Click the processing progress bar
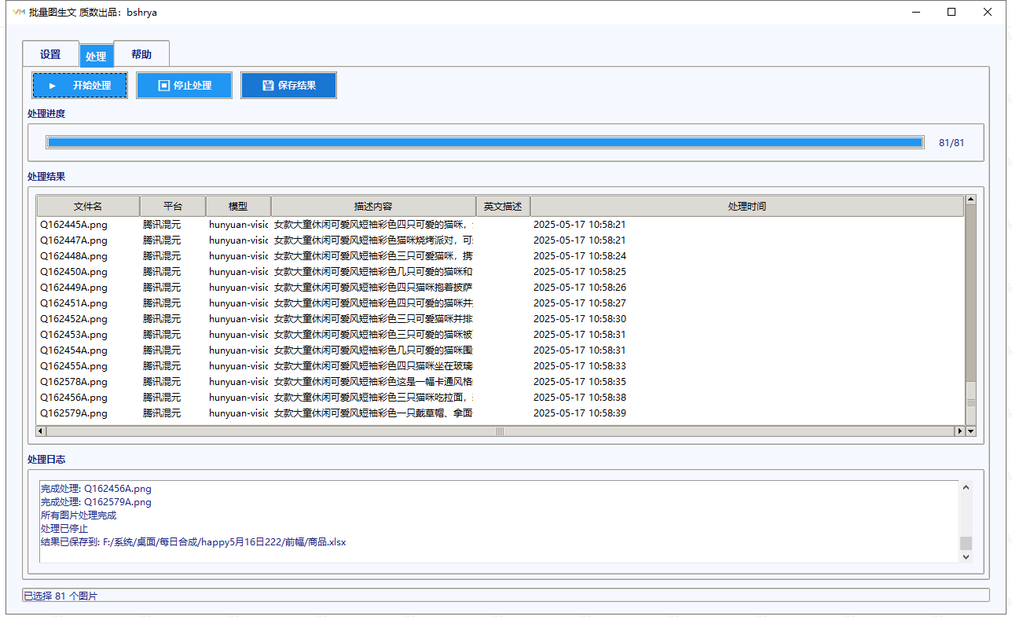This screenshot has height=620, width=1012. pyautogui.click(x=484, y=142)
